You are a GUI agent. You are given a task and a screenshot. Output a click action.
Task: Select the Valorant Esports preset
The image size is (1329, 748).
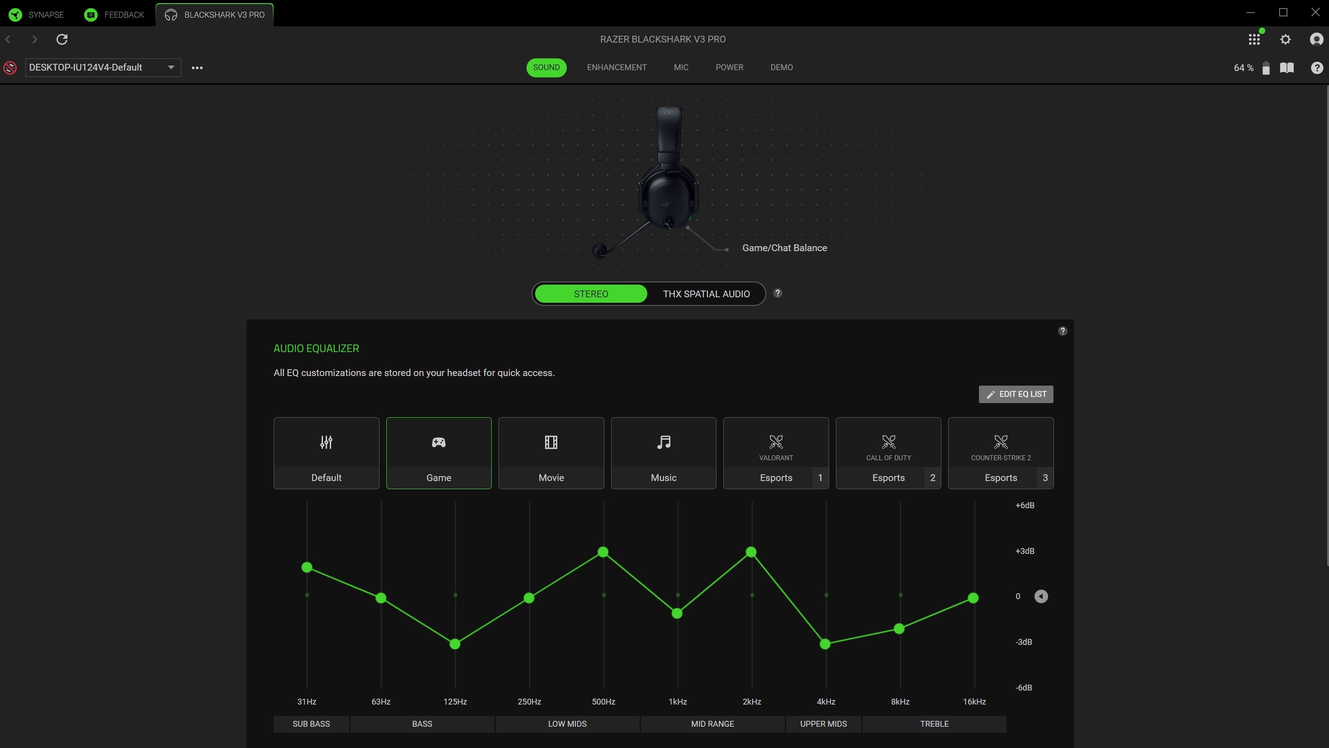click(x=776, y=453)
